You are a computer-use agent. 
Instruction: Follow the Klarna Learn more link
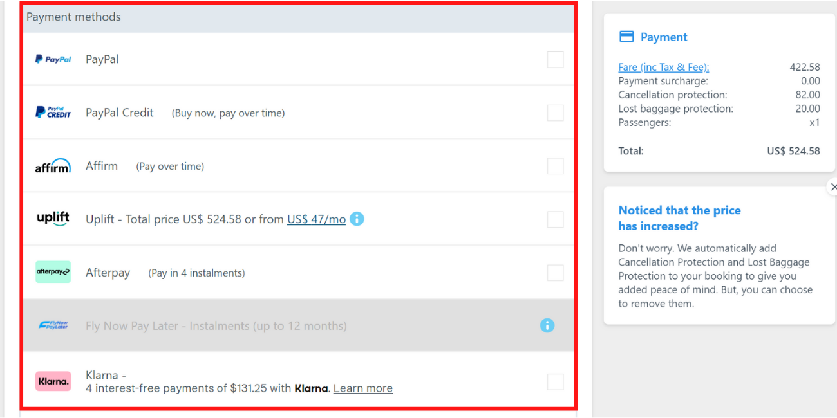tap(363, 388)
